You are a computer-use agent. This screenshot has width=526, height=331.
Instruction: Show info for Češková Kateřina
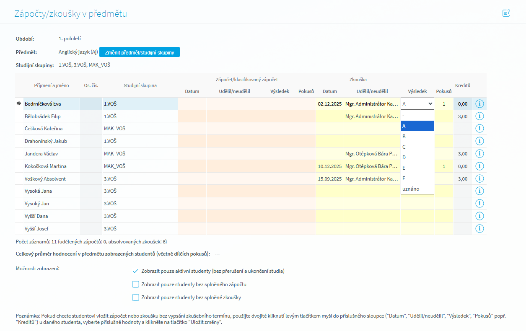tap(479, 129)
